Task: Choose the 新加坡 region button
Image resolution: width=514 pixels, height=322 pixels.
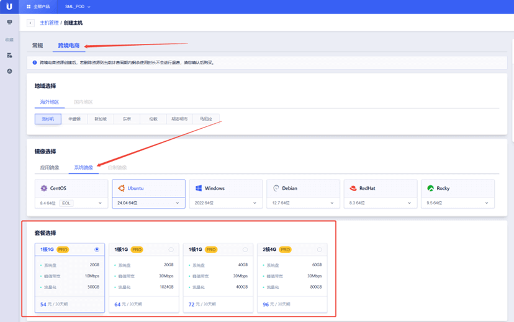Action: tap(101, 119)
